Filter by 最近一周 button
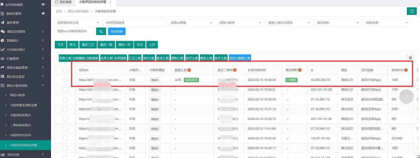 (x=106, y=45)
